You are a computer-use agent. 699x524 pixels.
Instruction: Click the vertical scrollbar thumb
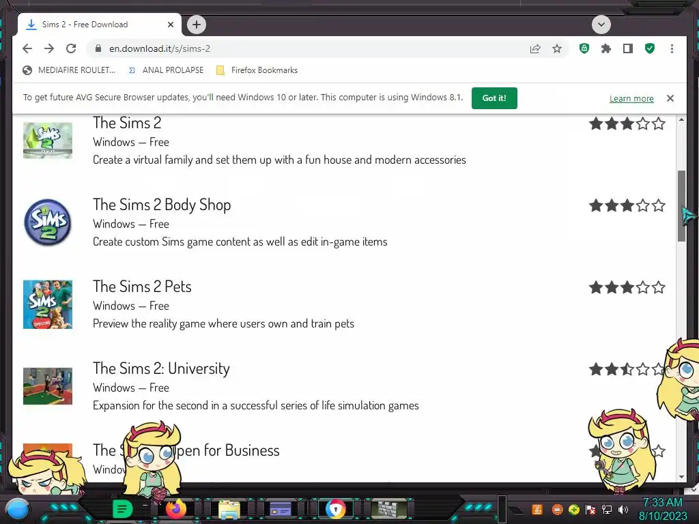pos(681,205)
